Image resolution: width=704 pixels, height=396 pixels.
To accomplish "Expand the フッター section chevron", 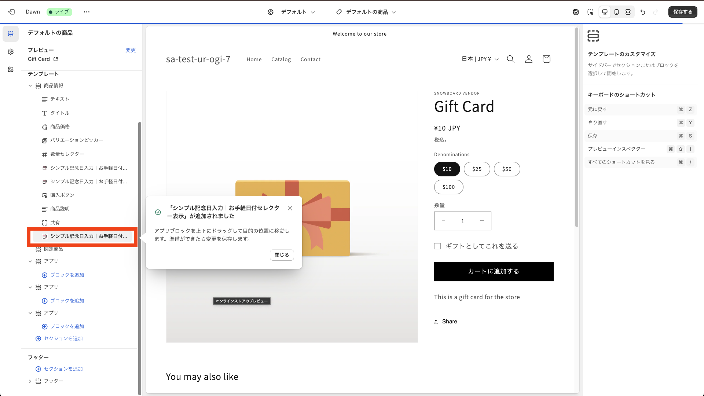I will 30,381.
